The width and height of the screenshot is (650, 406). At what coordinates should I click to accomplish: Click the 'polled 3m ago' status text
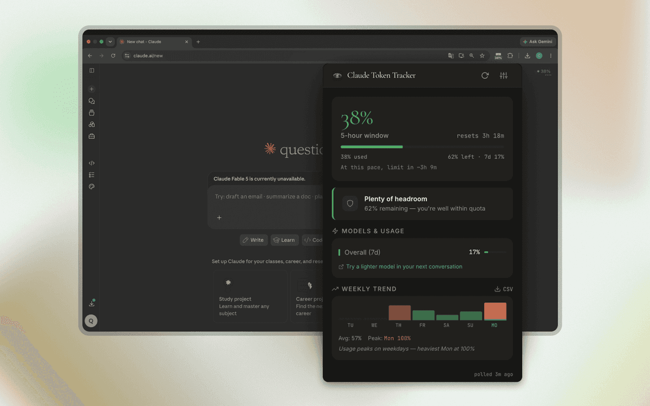pos(493,374)
